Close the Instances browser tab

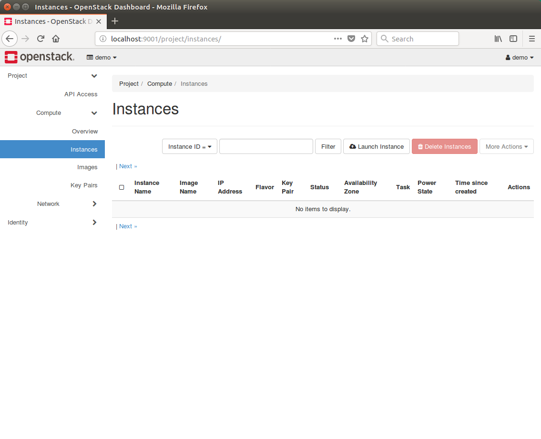(x=99, y=21)
